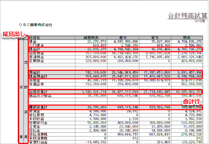Click the 当座資産計 total row label
This screenshot has height=144, width=209.
point(38,92)
